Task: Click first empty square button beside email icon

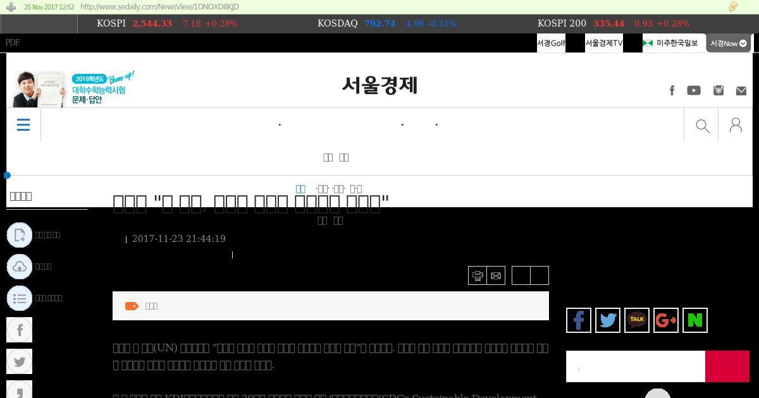Action: (x=521, y=275)
